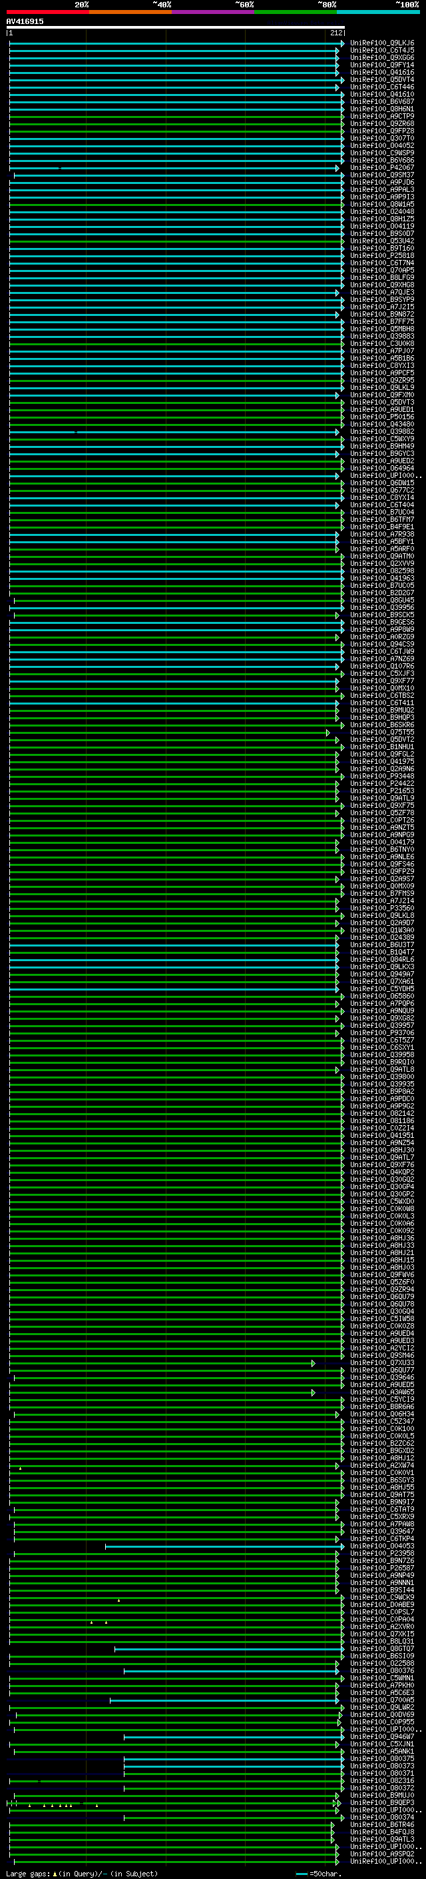426x1879 pixels.
Task: Click the query end position 212
Action: pos(335,33)
